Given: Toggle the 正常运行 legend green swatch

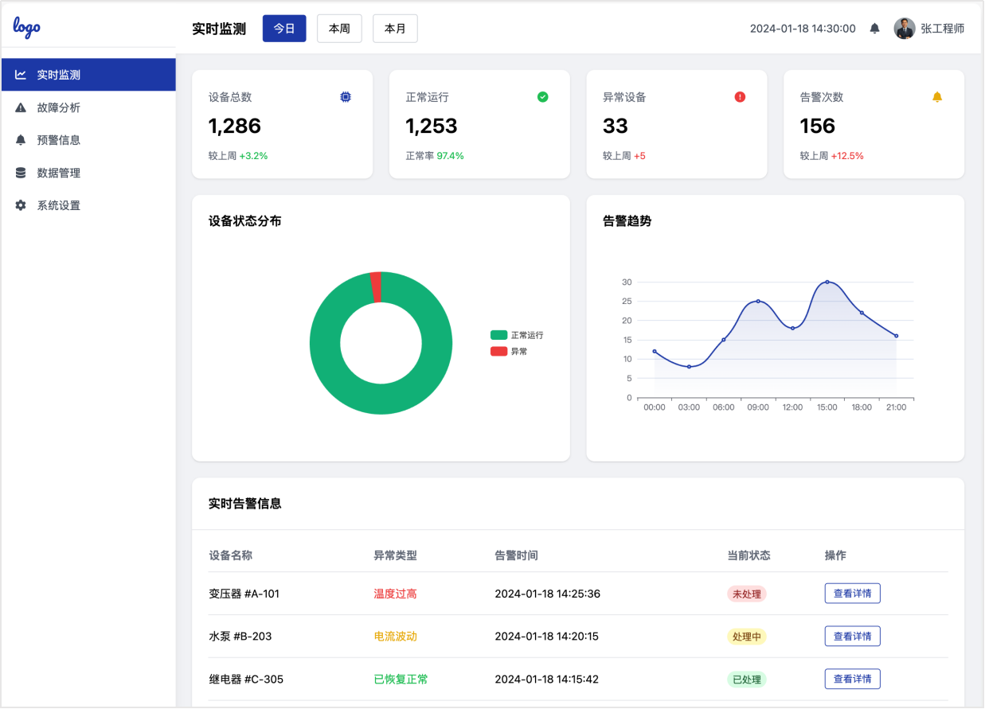Looking at the screenshot, I should (498, 336).
